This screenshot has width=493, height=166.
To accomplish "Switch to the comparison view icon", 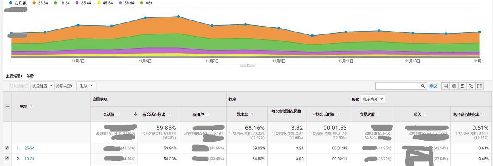I will (x=471, y=86).
